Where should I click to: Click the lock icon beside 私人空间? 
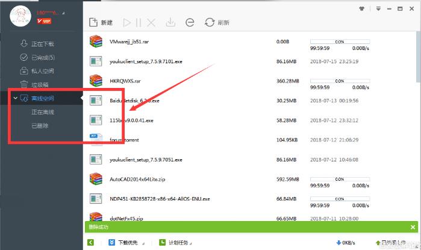click(24, 70)
